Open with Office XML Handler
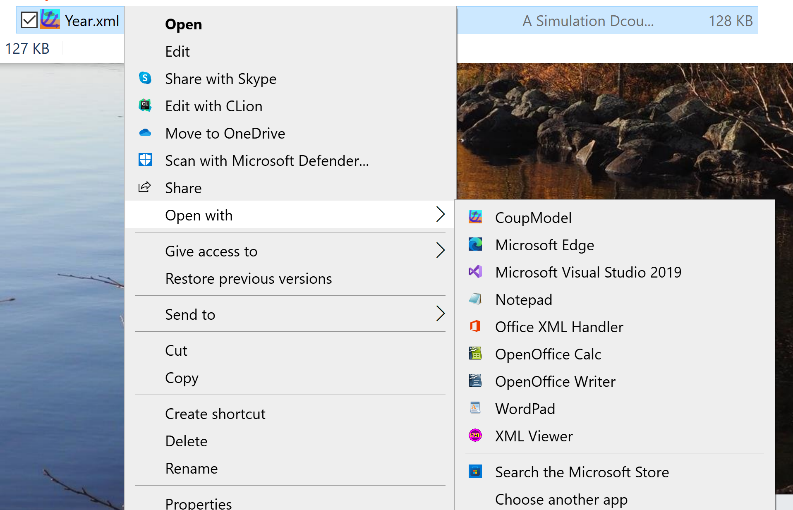793x510 pixels. pyautogui.click(x=615, y=327)
